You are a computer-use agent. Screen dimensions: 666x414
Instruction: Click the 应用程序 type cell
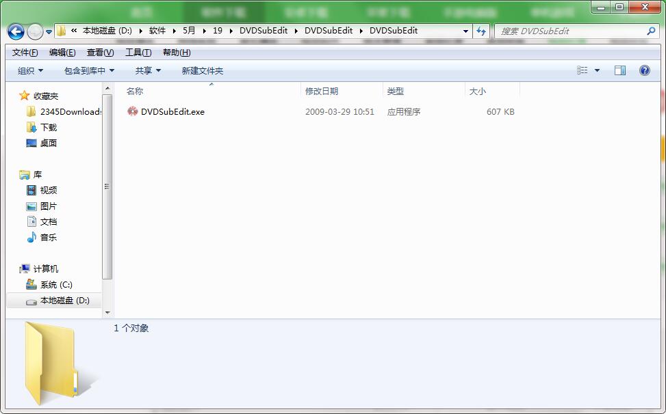pos(404,112)
